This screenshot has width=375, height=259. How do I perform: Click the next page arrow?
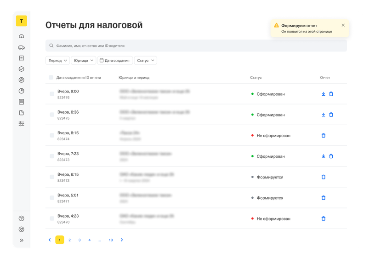tap(122, 240)
